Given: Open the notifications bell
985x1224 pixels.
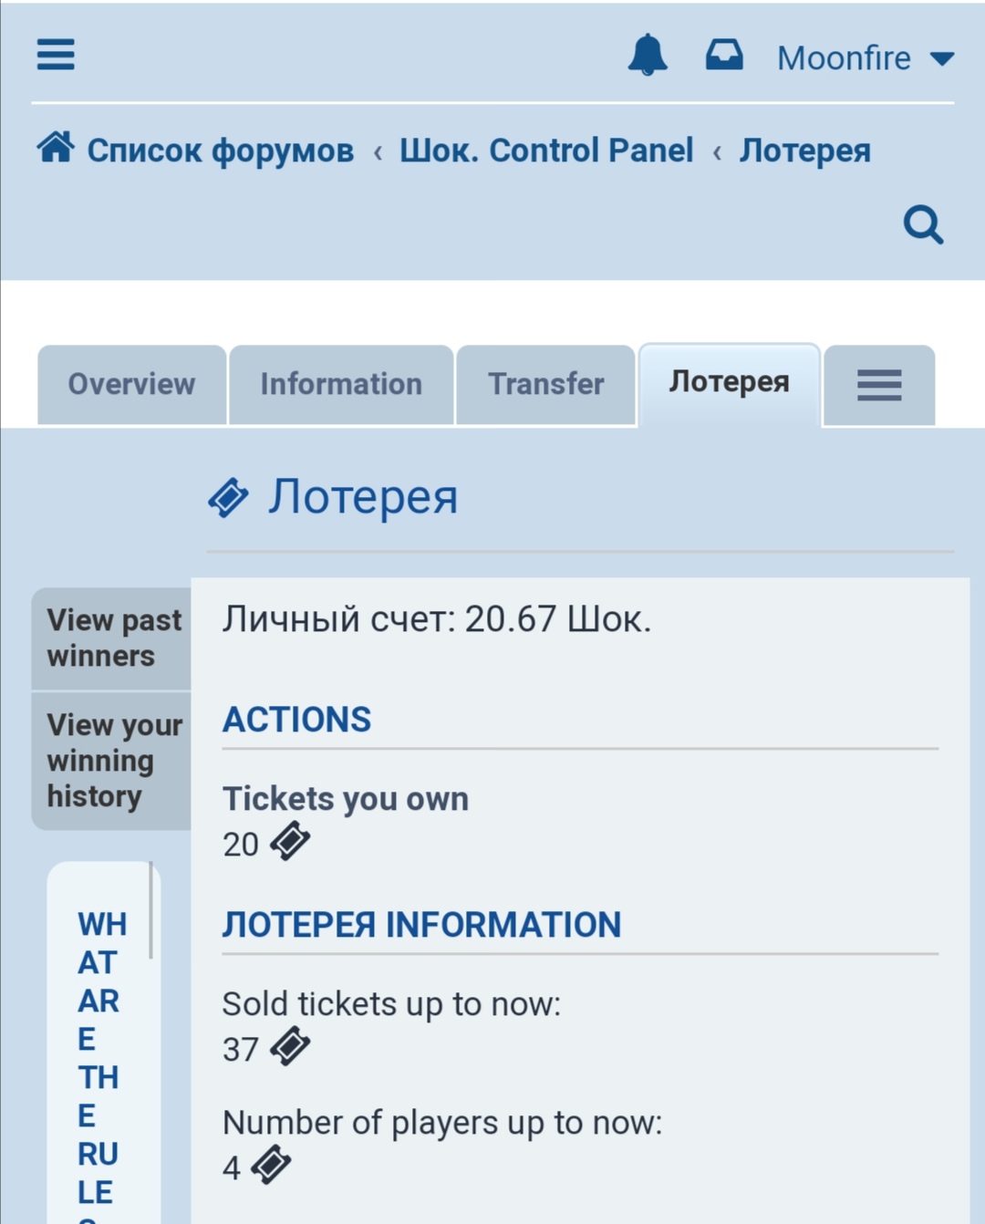Looking at the screenshot, I should 648,55.
